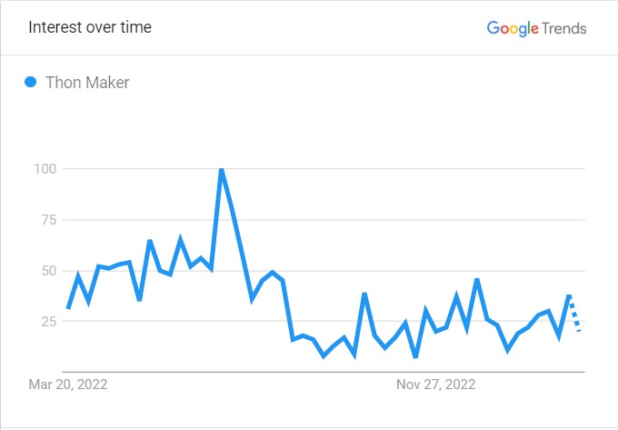The width and height of the screenshot is (618, 430).
Task: Click the Mar 20, 2022 date label
Action: tap(68, 385)
